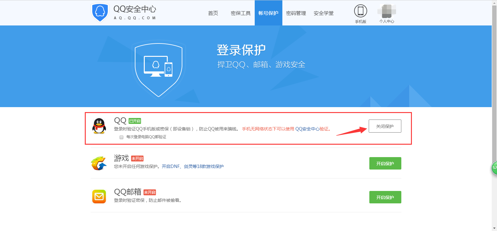Screen dimensions: 497x231
Task: Open 安全学堂 tab
Action: point(324,13)
